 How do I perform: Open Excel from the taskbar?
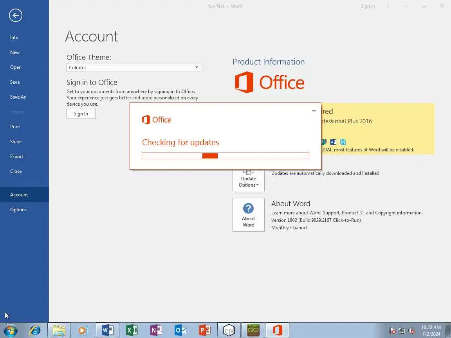pos(132,330)
